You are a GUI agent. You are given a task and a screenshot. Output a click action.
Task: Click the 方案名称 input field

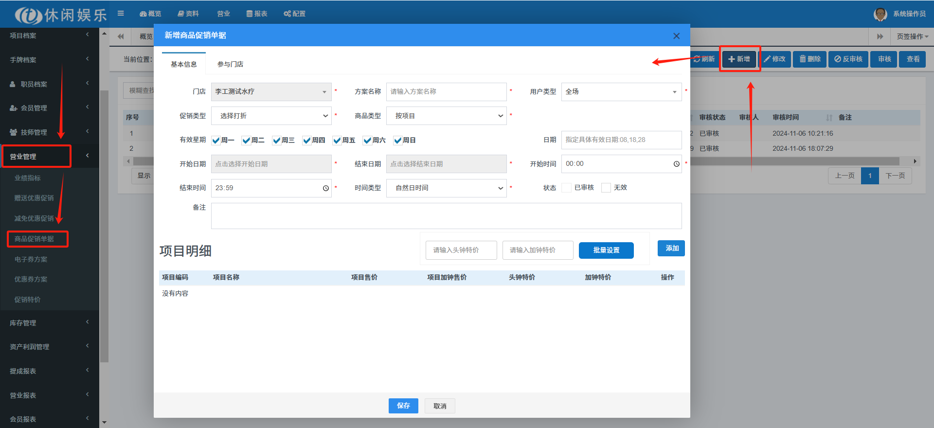click(446, 92)
